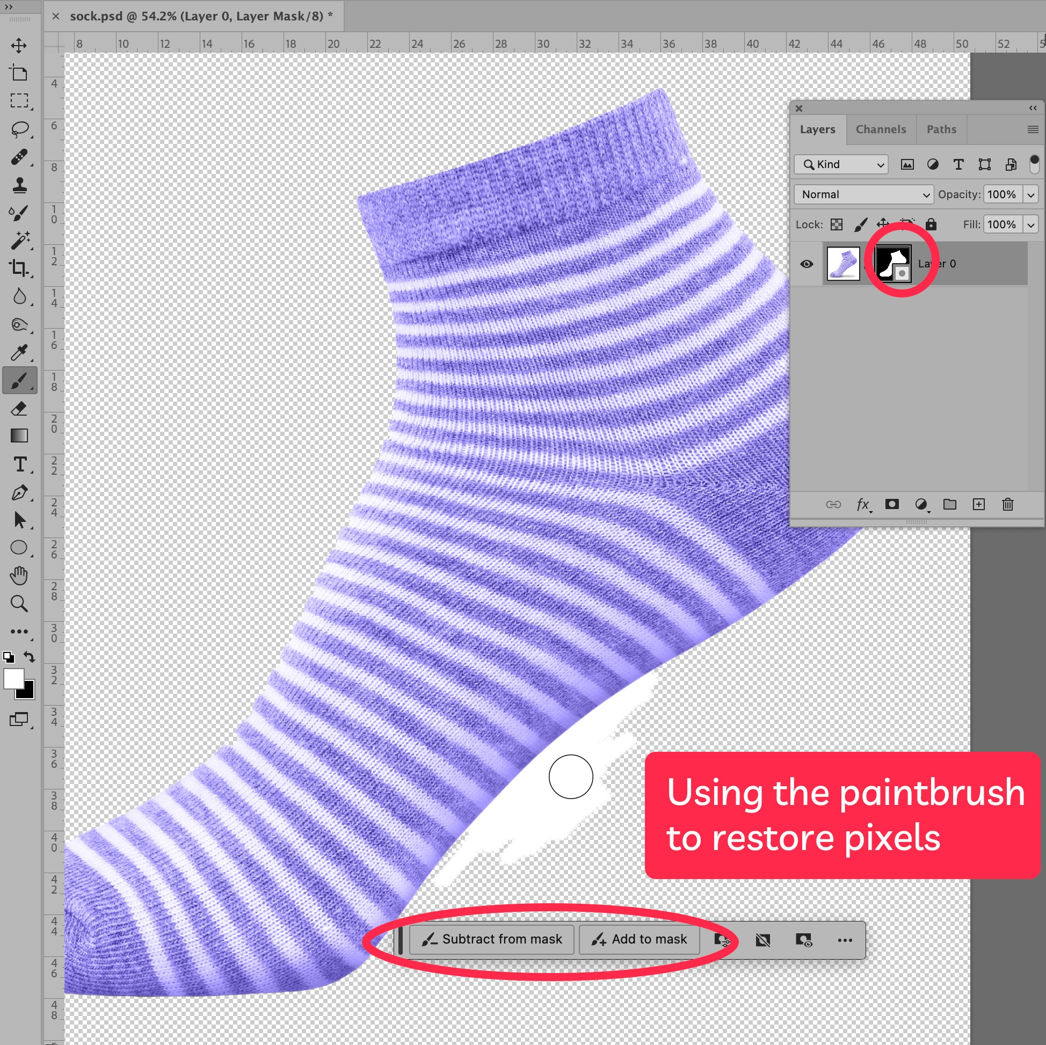Select the Horizontal Type tool

click(x=19, y=465)
